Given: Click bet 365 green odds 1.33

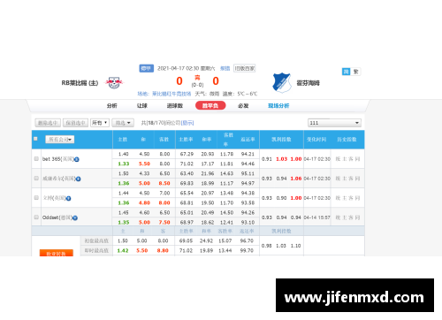Looking at the screenshot, I should pyautogui.click(x=124, y=164).
